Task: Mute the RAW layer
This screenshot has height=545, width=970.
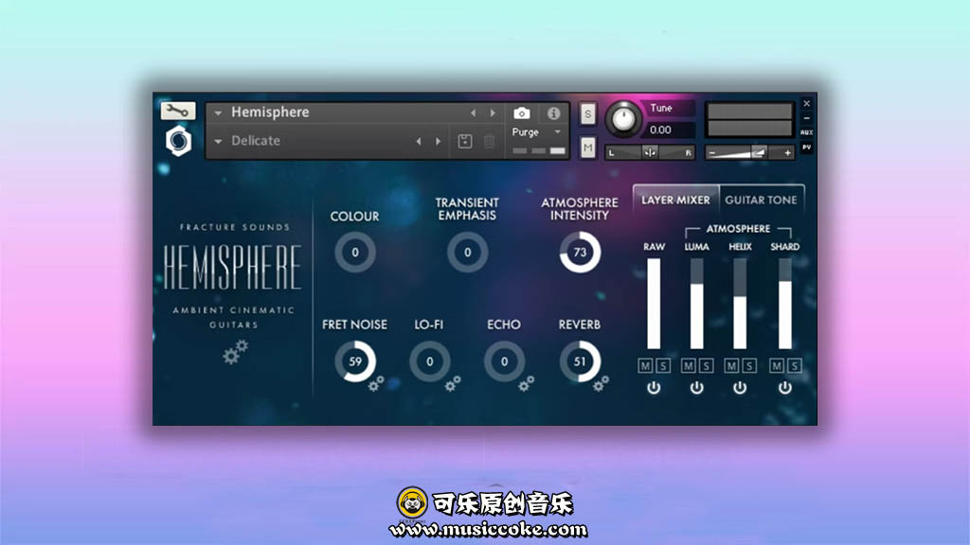Action: (x=645, y=366)
